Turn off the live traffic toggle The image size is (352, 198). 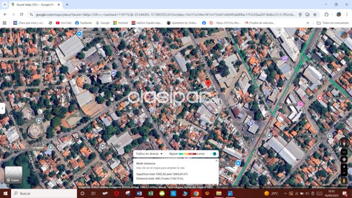(x=213, y=154)
